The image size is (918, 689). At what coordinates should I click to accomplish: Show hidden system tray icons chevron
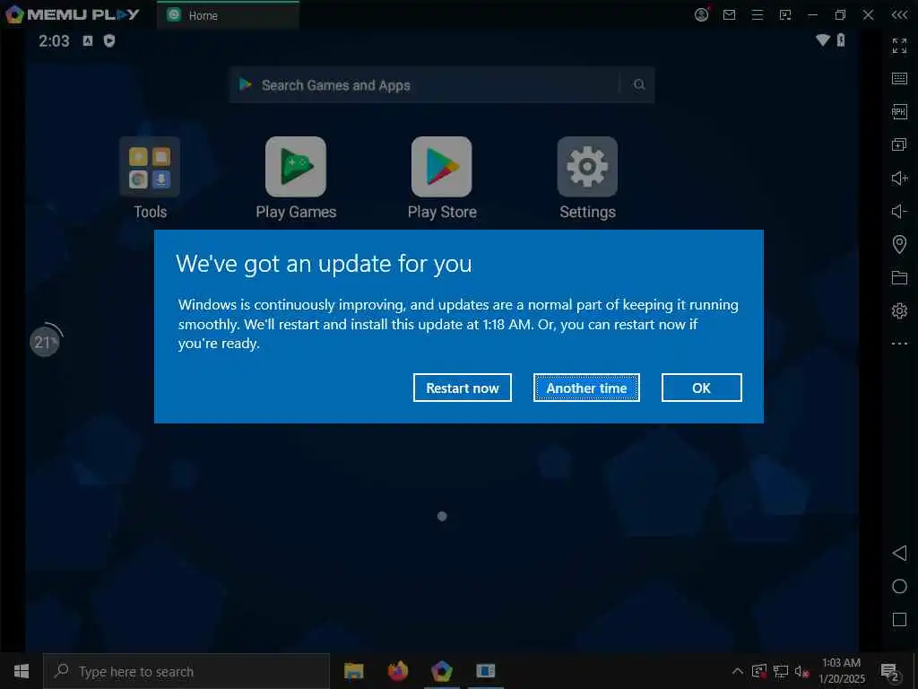(738, 671)
